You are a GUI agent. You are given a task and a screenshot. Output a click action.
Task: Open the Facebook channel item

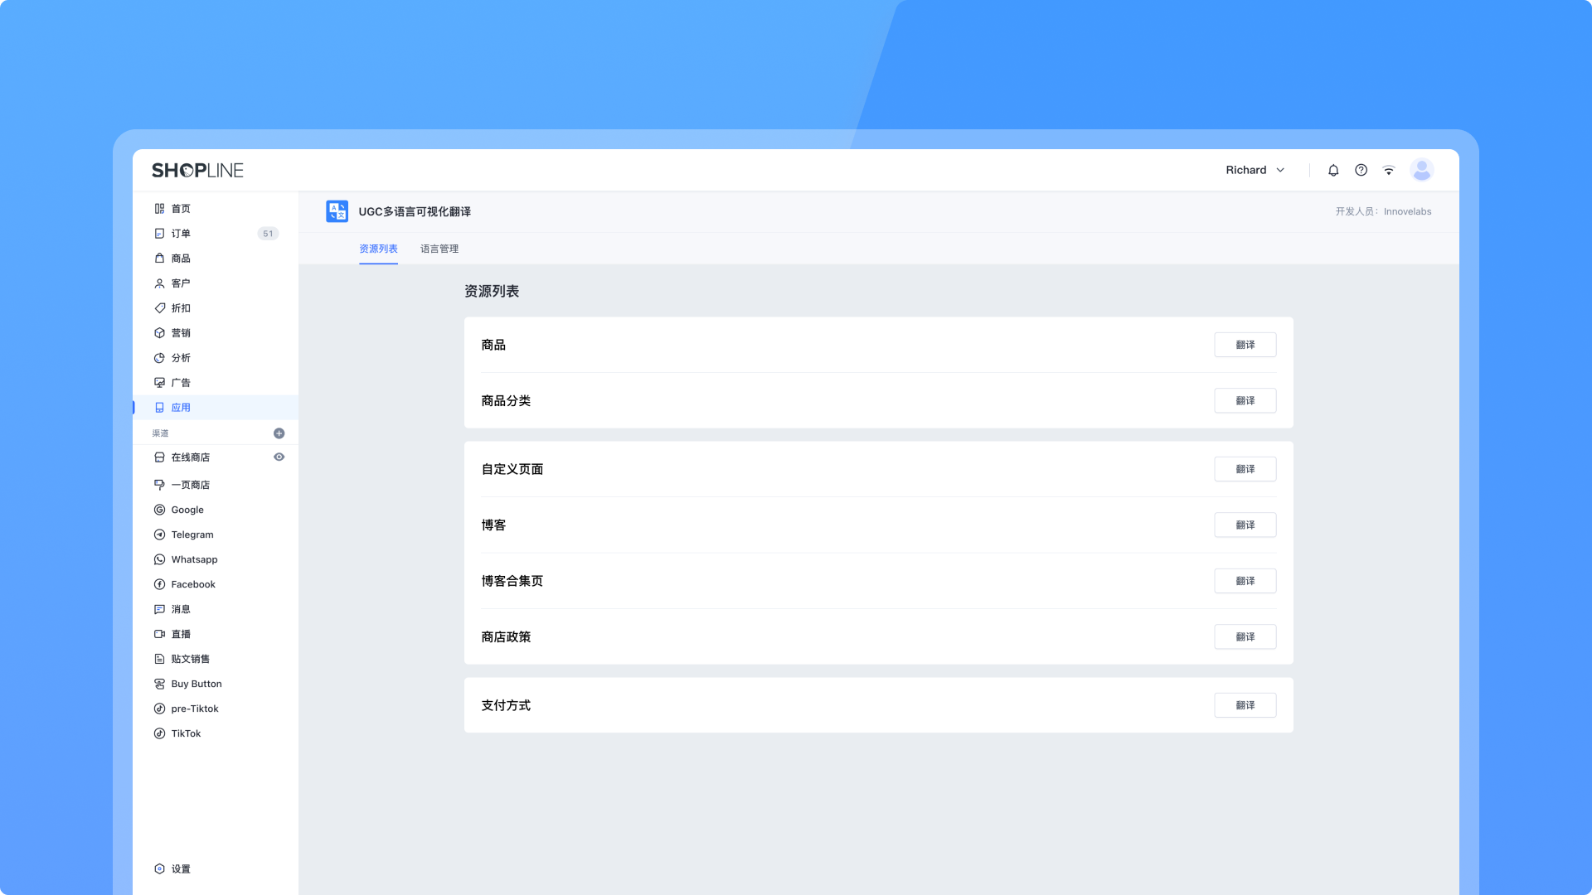pyautogui.click(x=192, y=584)
